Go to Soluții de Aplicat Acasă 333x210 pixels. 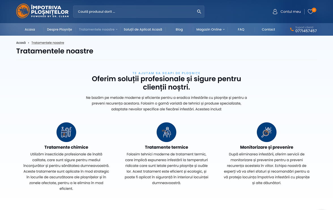[143, 29]
